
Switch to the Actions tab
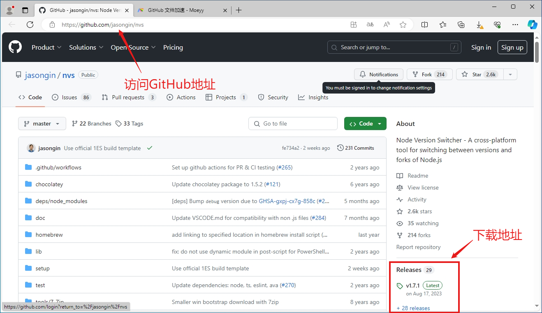pos(181,97)
